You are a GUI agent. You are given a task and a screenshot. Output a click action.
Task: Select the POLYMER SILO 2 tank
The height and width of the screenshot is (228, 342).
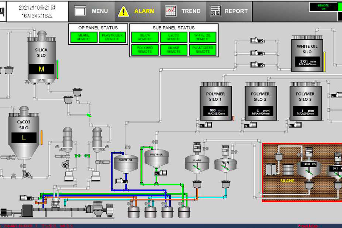tap(261, 101)
